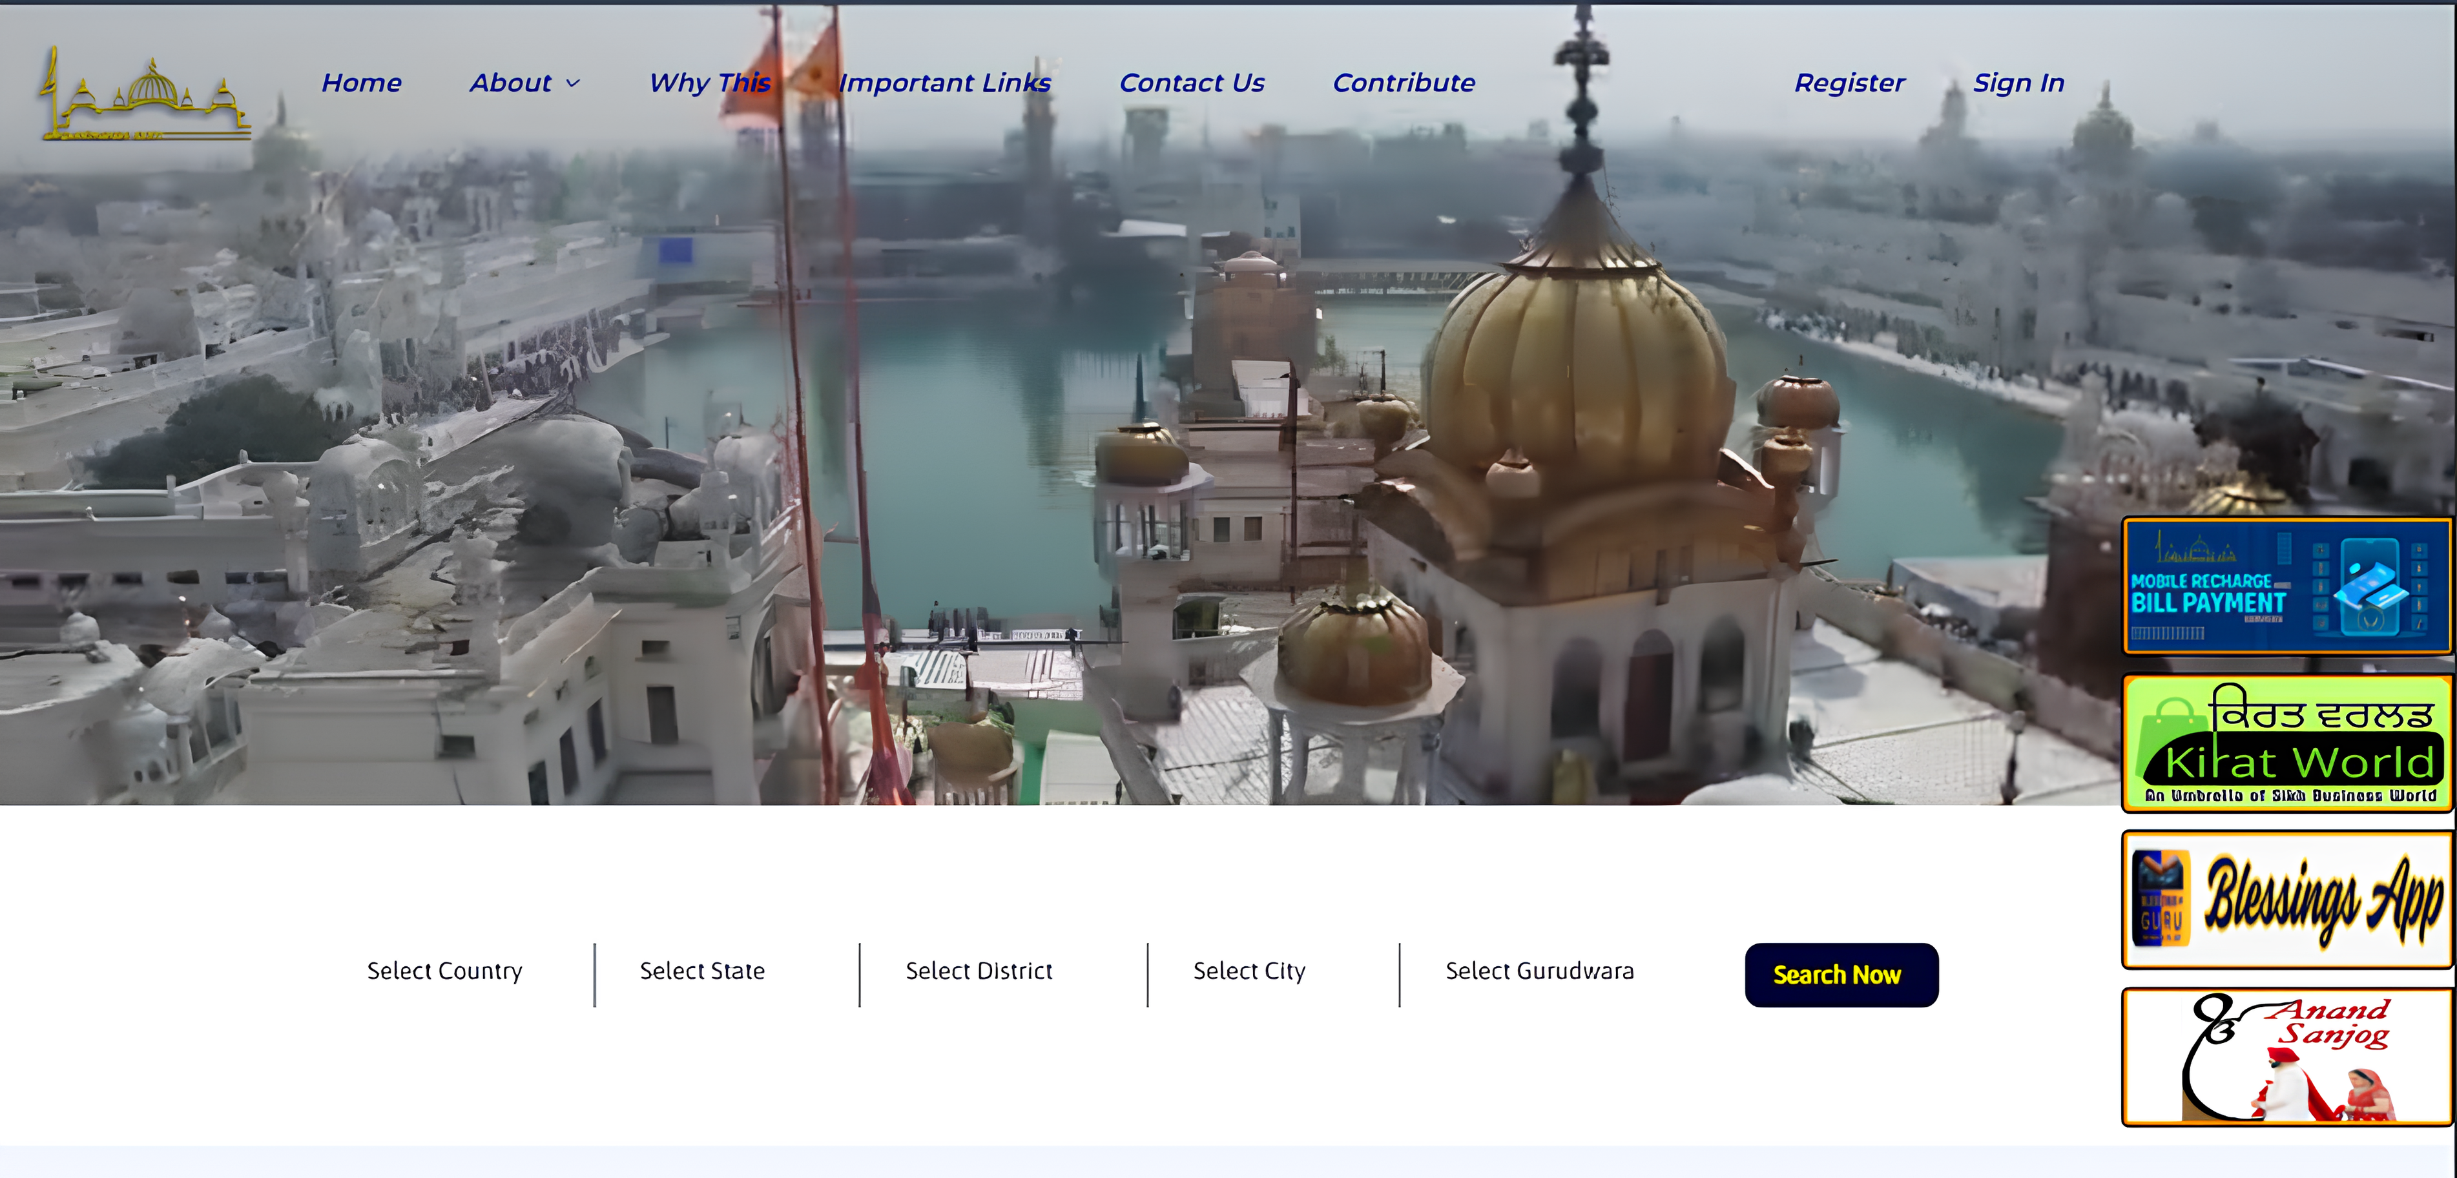Open the Select City dropdown
Image resolution: width=2457 pixels, height=1178 pixels.
(x=1249, y=971)
